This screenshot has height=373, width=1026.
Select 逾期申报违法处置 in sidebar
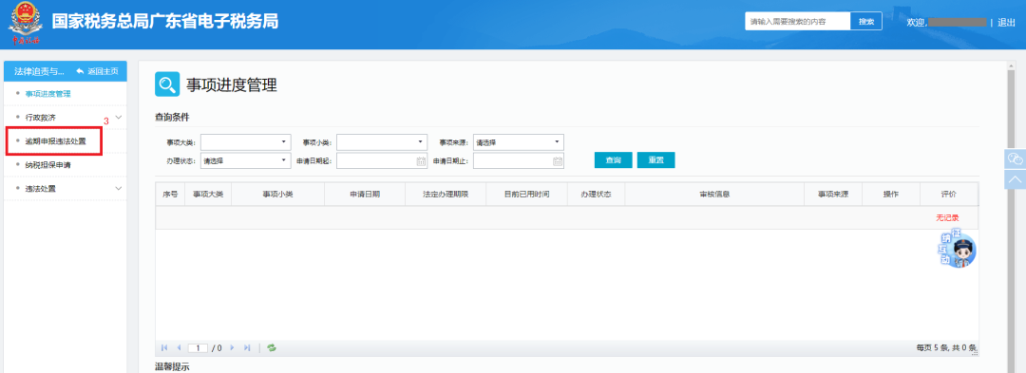[55, 141]
